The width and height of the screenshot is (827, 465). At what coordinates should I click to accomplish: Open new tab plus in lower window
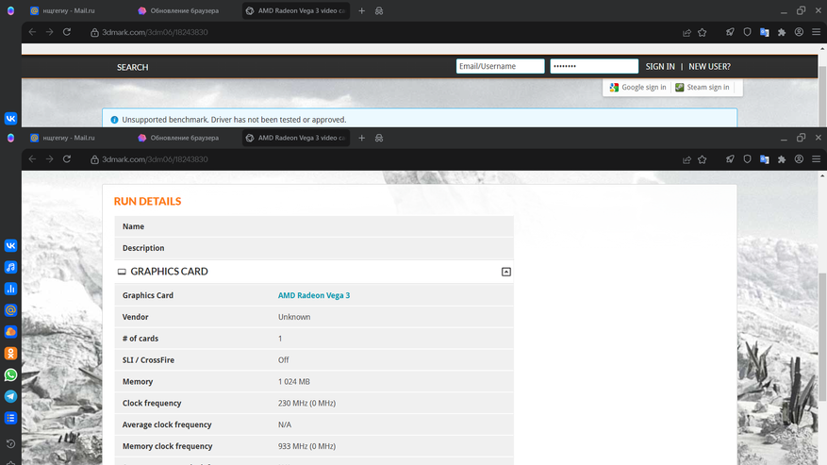362,138
